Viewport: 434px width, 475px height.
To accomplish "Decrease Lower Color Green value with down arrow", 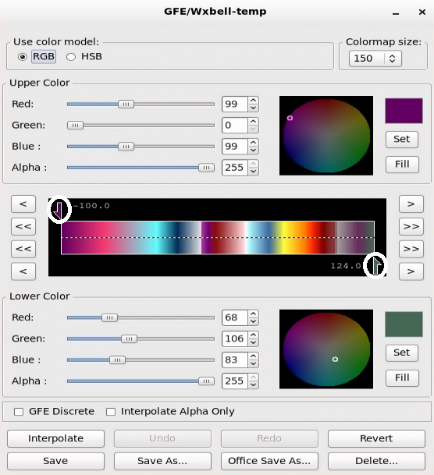I will pos(254,342).
